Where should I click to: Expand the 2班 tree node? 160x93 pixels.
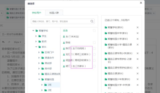[x=42, y=90]
